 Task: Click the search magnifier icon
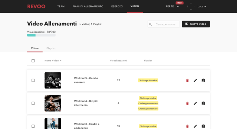click(151, 24)
